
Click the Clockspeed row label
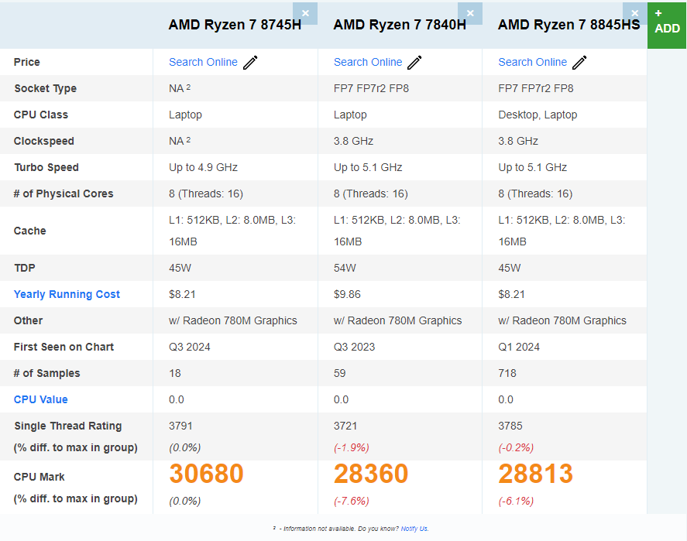click(44, 141)
